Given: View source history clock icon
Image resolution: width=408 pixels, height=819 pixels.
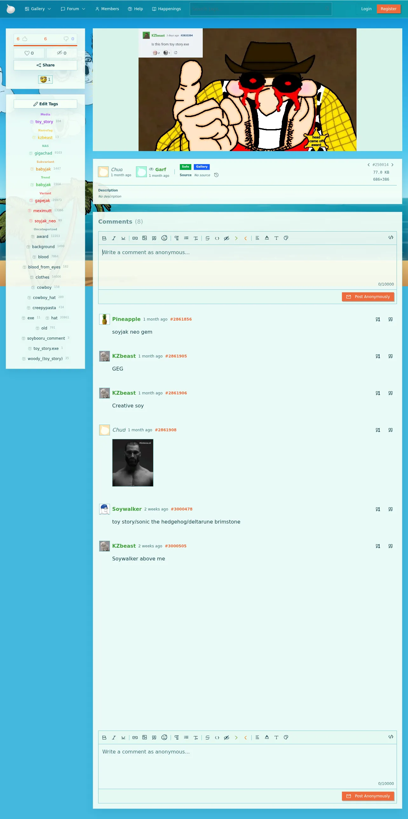Looking at the screenshot, I should (x=216, y=175).
